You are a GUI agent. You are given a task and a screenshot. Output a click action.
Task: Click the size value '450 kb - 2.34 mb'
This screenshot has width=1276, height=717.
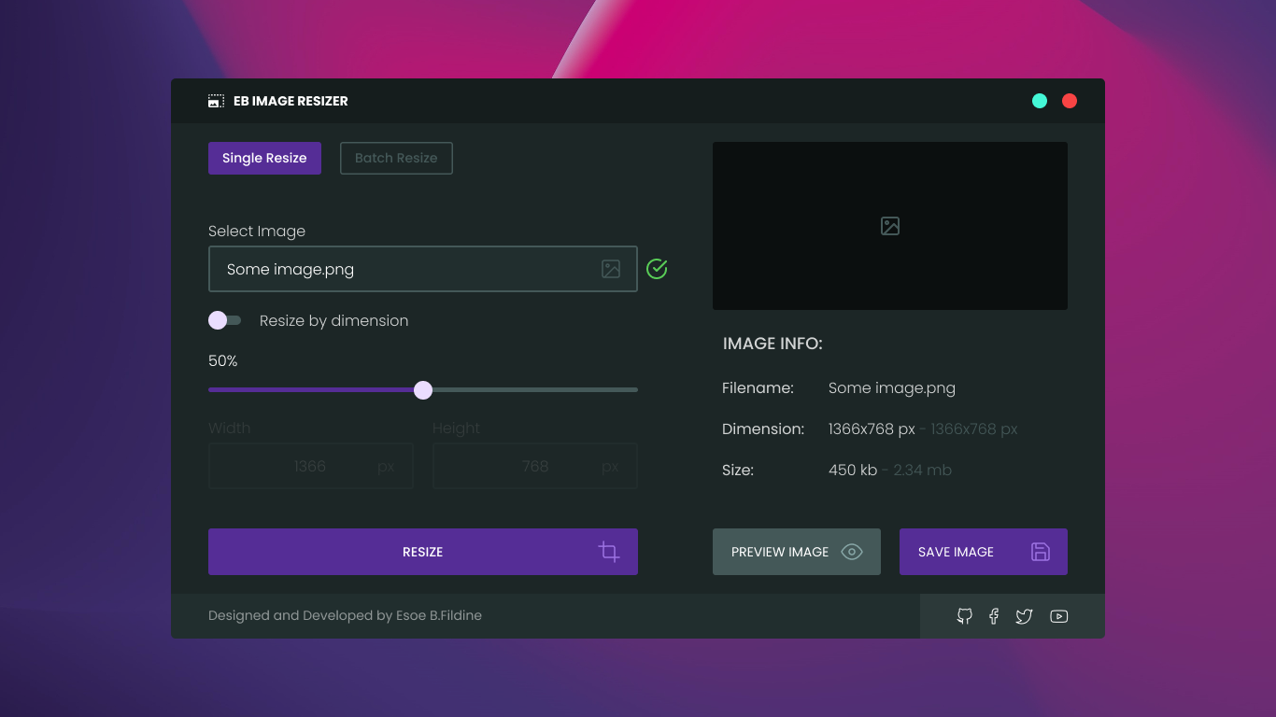pyautogui.click(x=890, y=470)
